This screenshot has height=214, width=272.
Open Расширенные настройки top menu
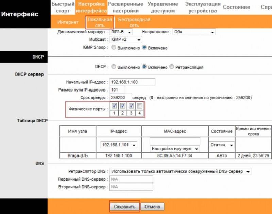[125, 7]
